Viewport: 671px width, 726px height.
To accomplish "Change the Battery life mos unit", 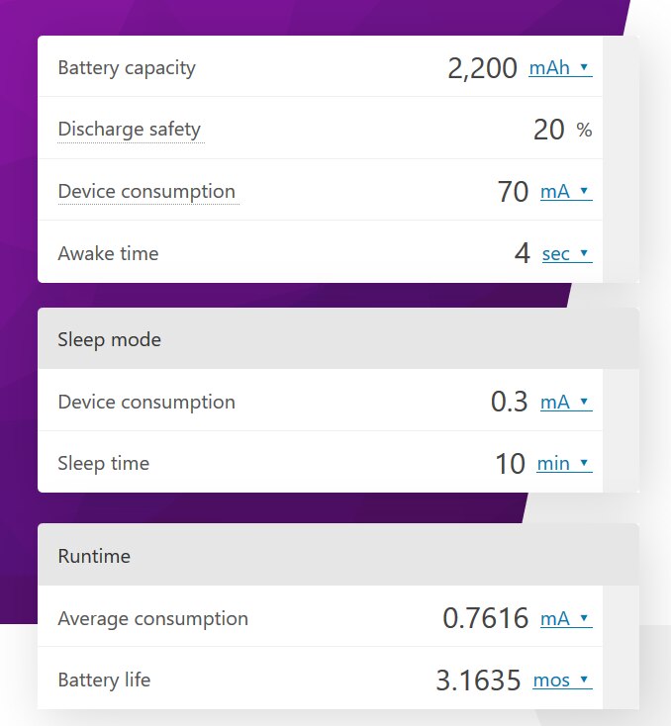I will tap(561, 681).
